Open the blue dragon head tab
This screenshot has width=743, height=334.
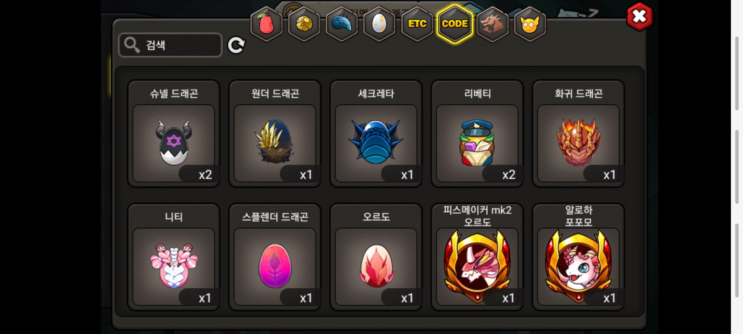click(342, 24)
